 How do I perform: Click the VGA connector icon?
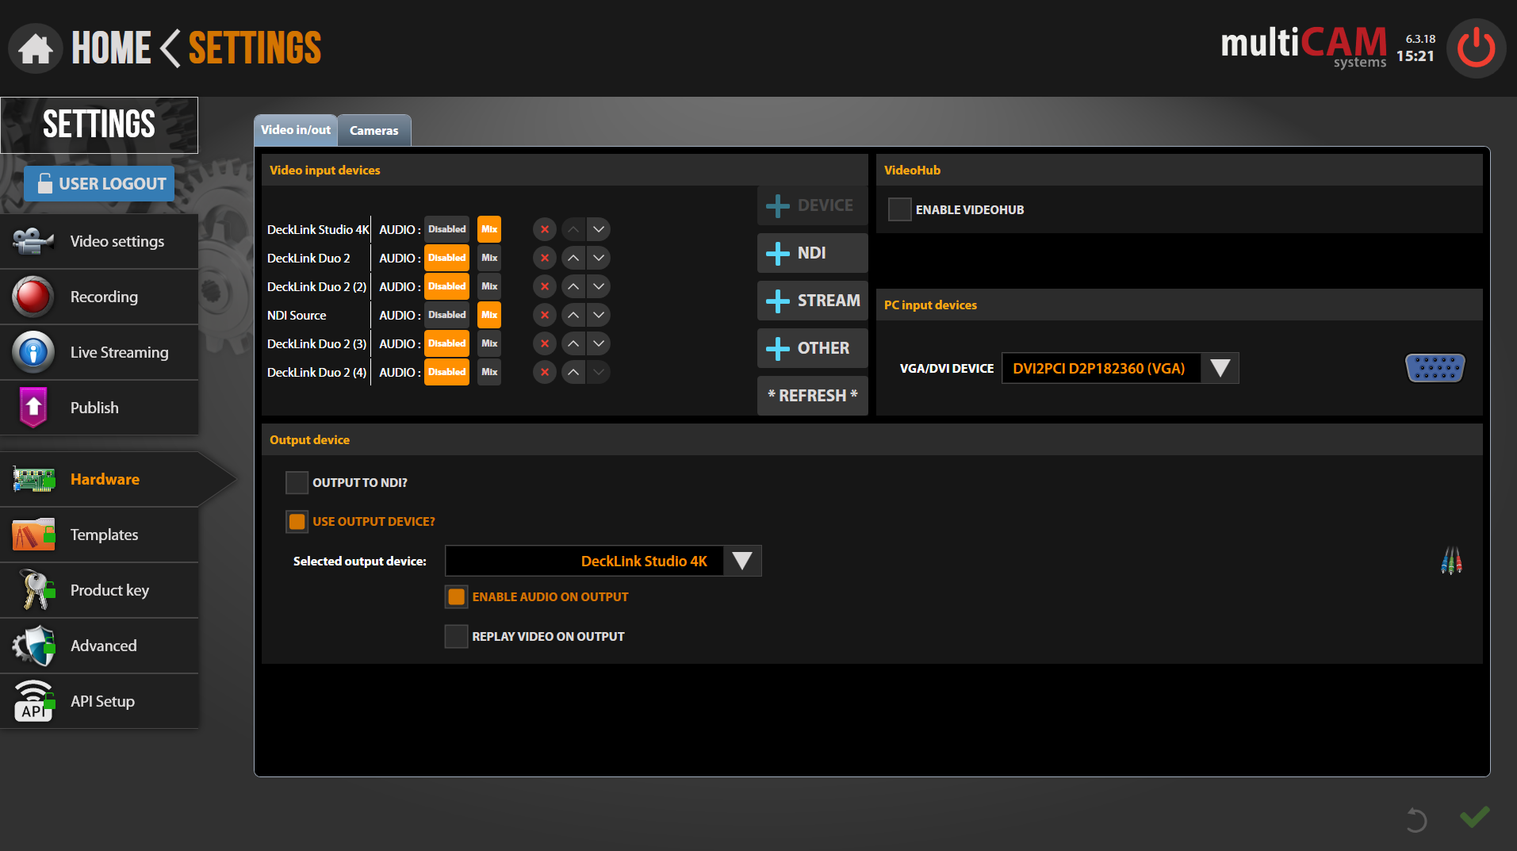[x=1435, y=368]
